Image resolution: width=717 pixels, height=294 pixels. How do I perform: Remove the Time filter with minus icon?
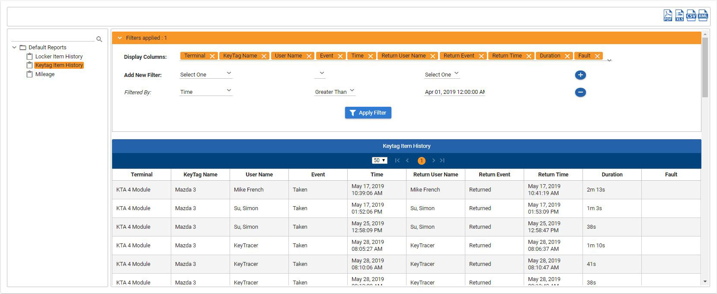[x=580, y=92]
